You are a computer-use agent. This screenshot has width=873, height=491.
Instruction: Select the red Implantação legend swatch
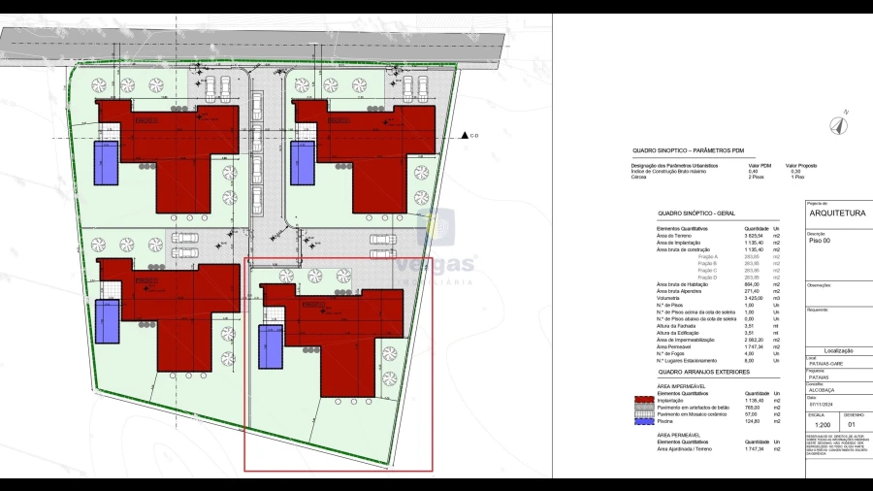(x=641, y=399)
